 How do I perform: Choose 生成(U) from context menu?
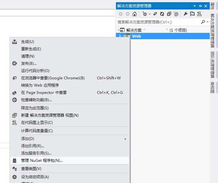[x=70, y=42]
